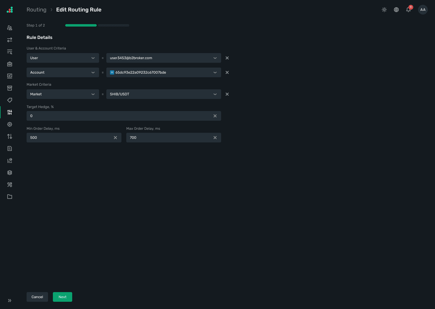Image resolution: width=435 pixels, height=309 pixels.
Task: Select the tag icon in sidebar
Action: coord(10,100)
